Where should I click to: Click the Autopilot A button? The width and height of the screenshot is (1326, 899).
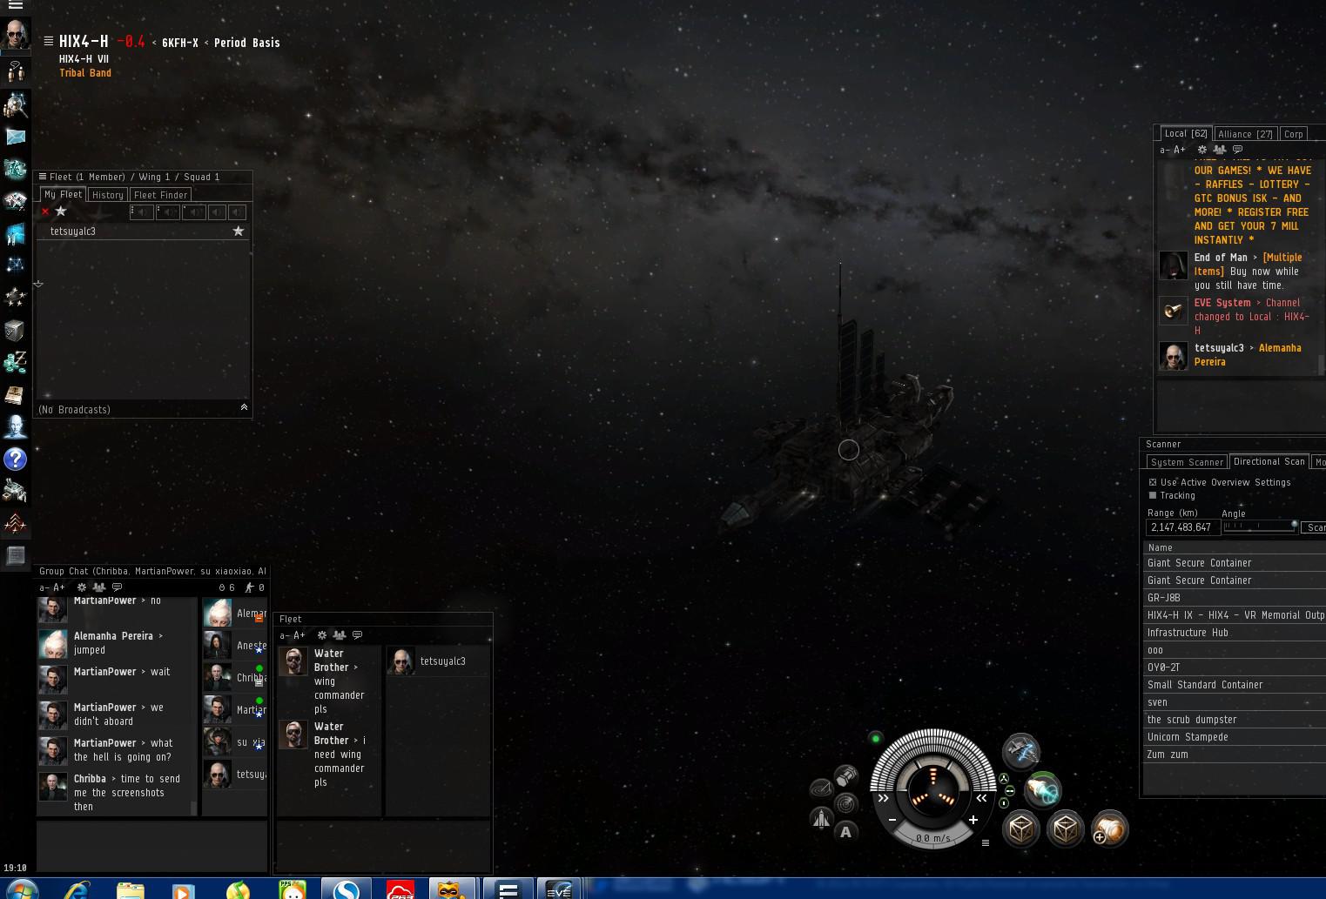(845, 832)
